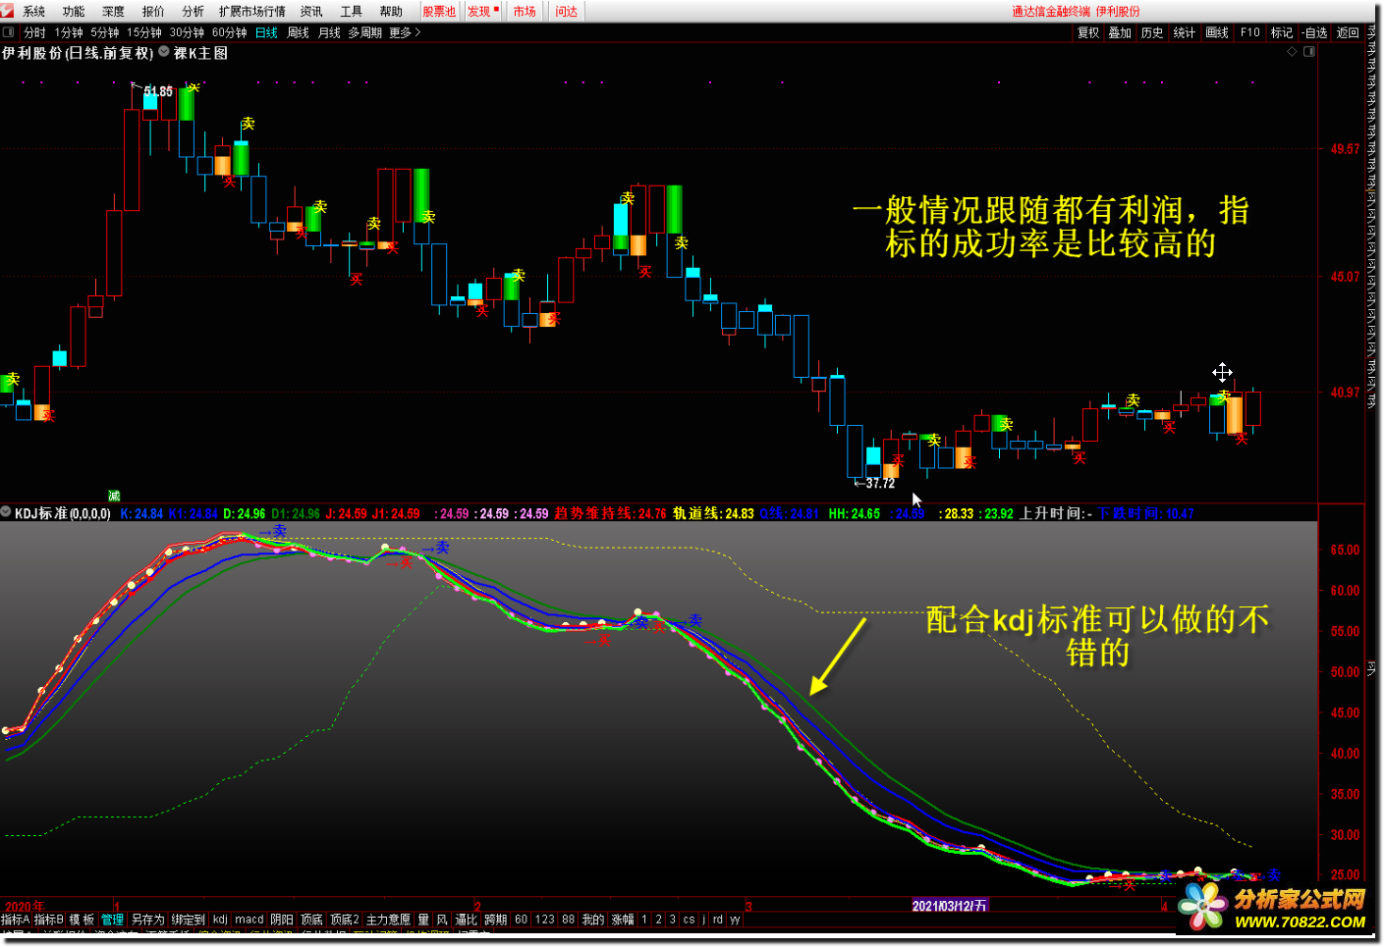Select the 15分钟 period
Screen dimensions: 1385x947
(x=144, y=32)
